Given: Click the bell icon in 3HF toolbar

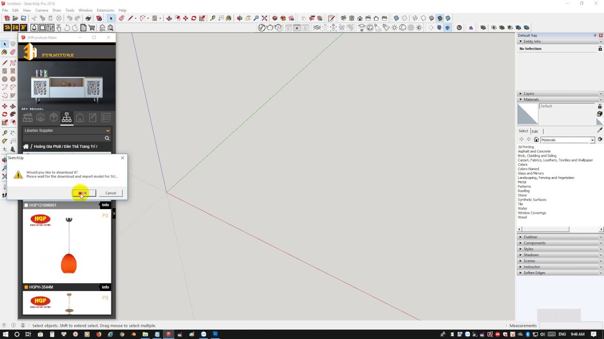Looking at the screenshot, I should 34,27.
